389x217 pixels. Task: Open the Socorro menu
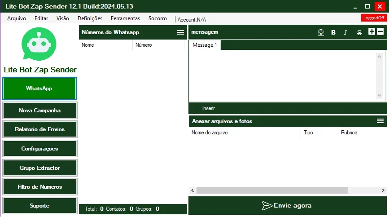point(157,18)
